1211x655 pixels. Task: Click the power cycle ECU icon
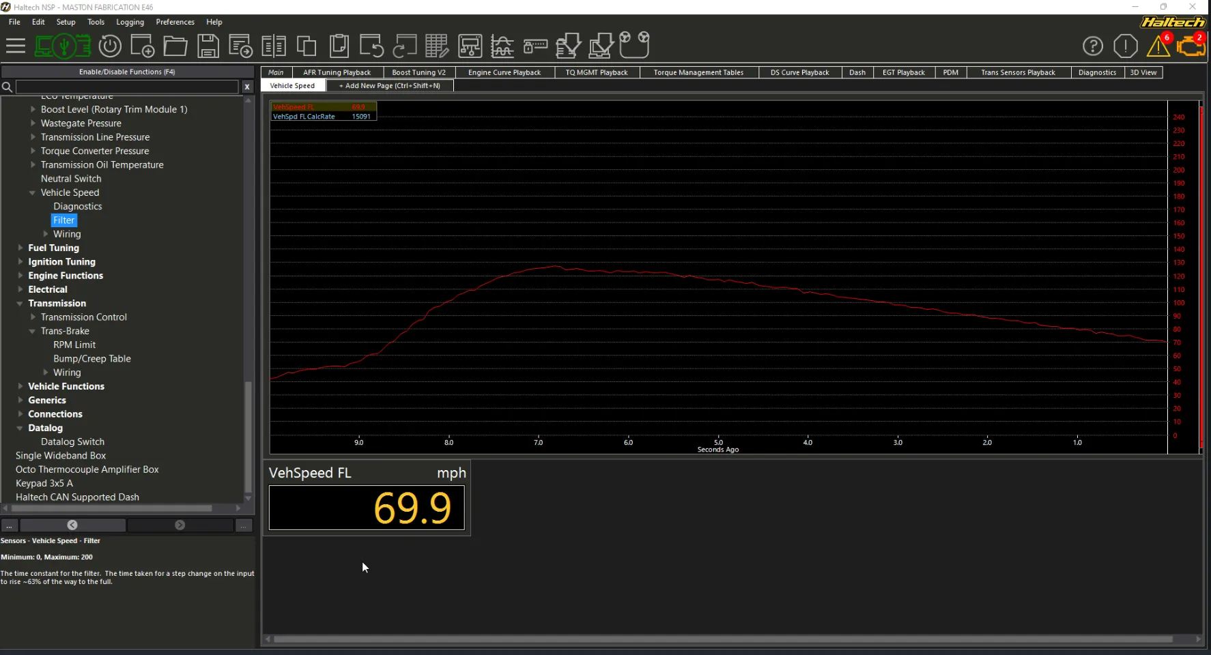[110, 46]
